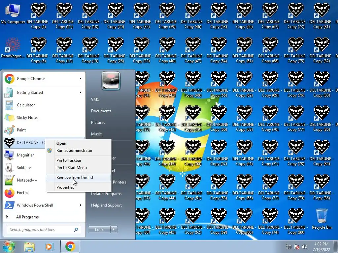Open Documents from Start menu

click(x=101, y=111)
